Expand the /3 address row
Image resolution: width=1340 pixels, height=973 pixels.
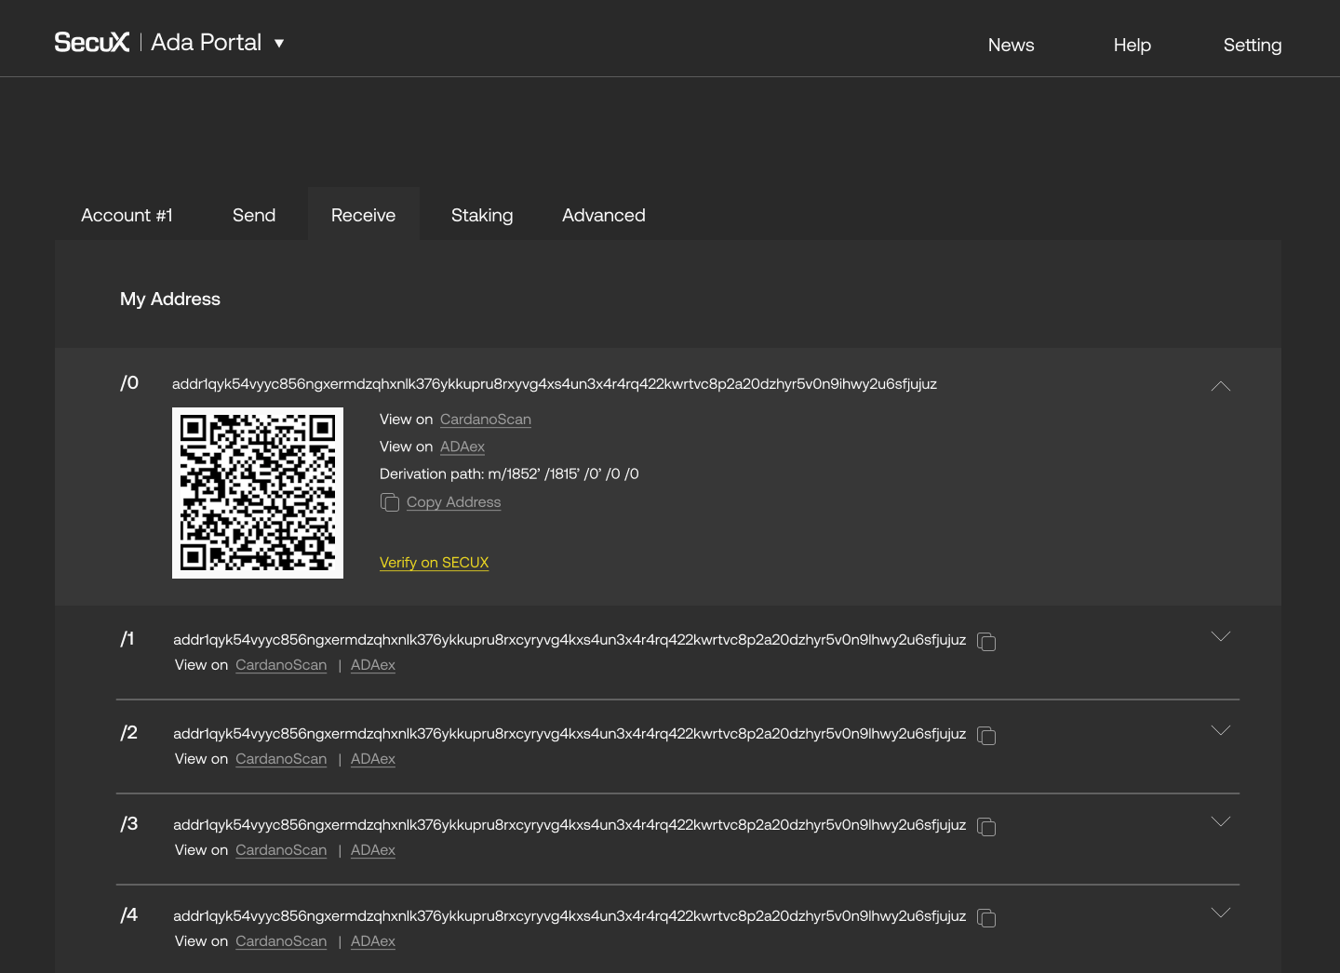(1221, 821)
